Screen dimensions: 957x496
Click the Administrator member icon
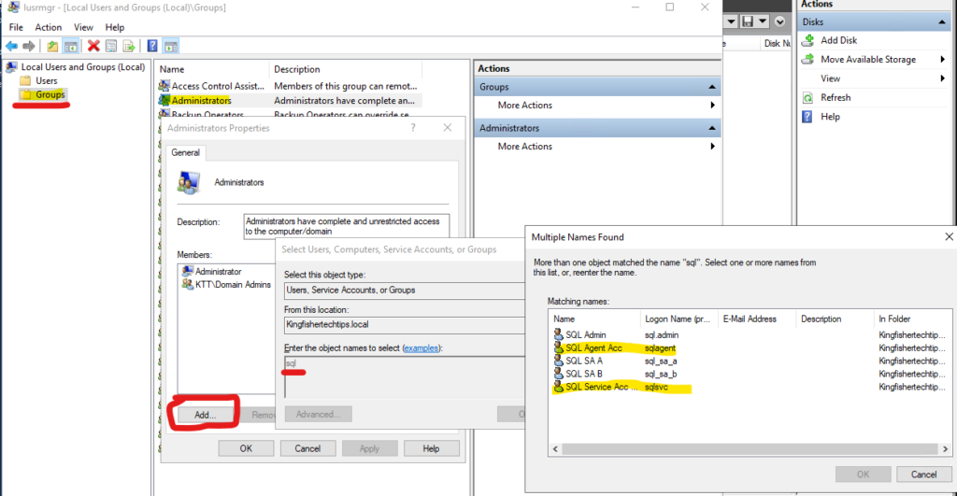187,271
